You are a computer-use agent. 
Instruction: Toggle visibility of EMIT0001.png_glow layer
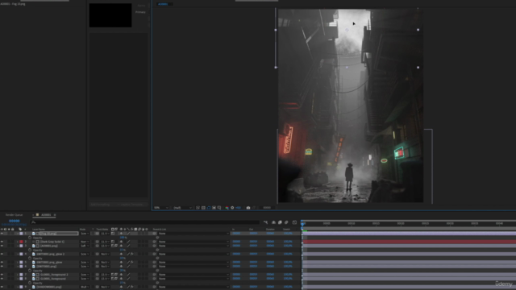tap(2, 263)
